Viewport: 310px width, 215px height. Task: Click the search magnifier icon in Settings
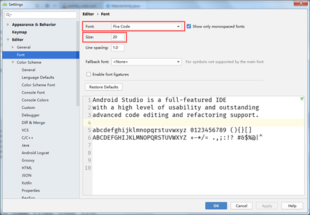pos(9,15)
